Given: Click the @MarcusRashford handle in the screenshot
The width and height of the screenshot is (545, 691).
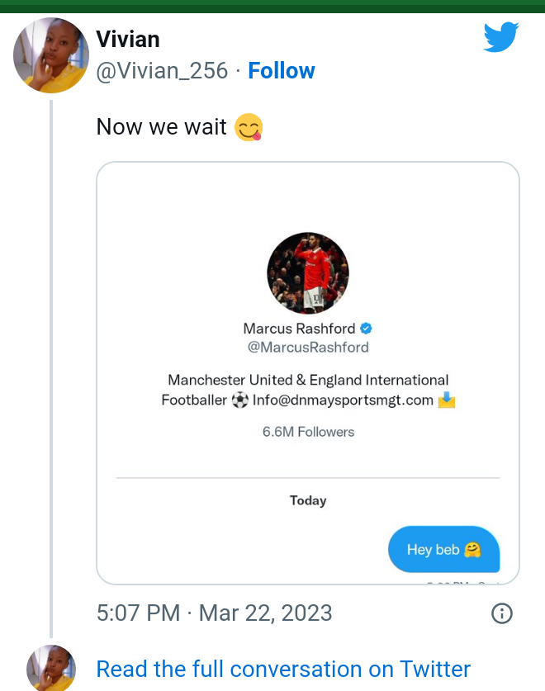Looking at the screenshot, I should coord(308,348).
